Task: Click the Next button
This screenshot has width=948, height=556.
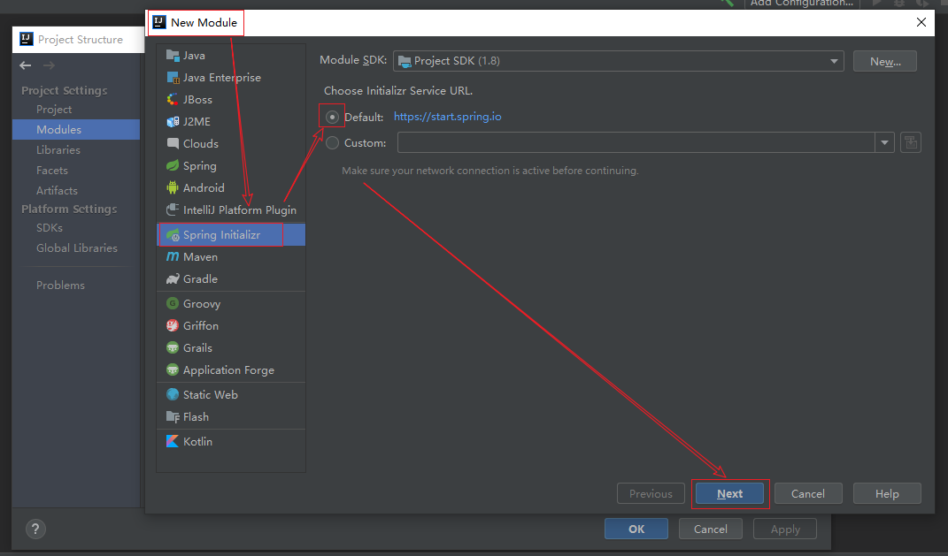Action: [x=729, y=494]
